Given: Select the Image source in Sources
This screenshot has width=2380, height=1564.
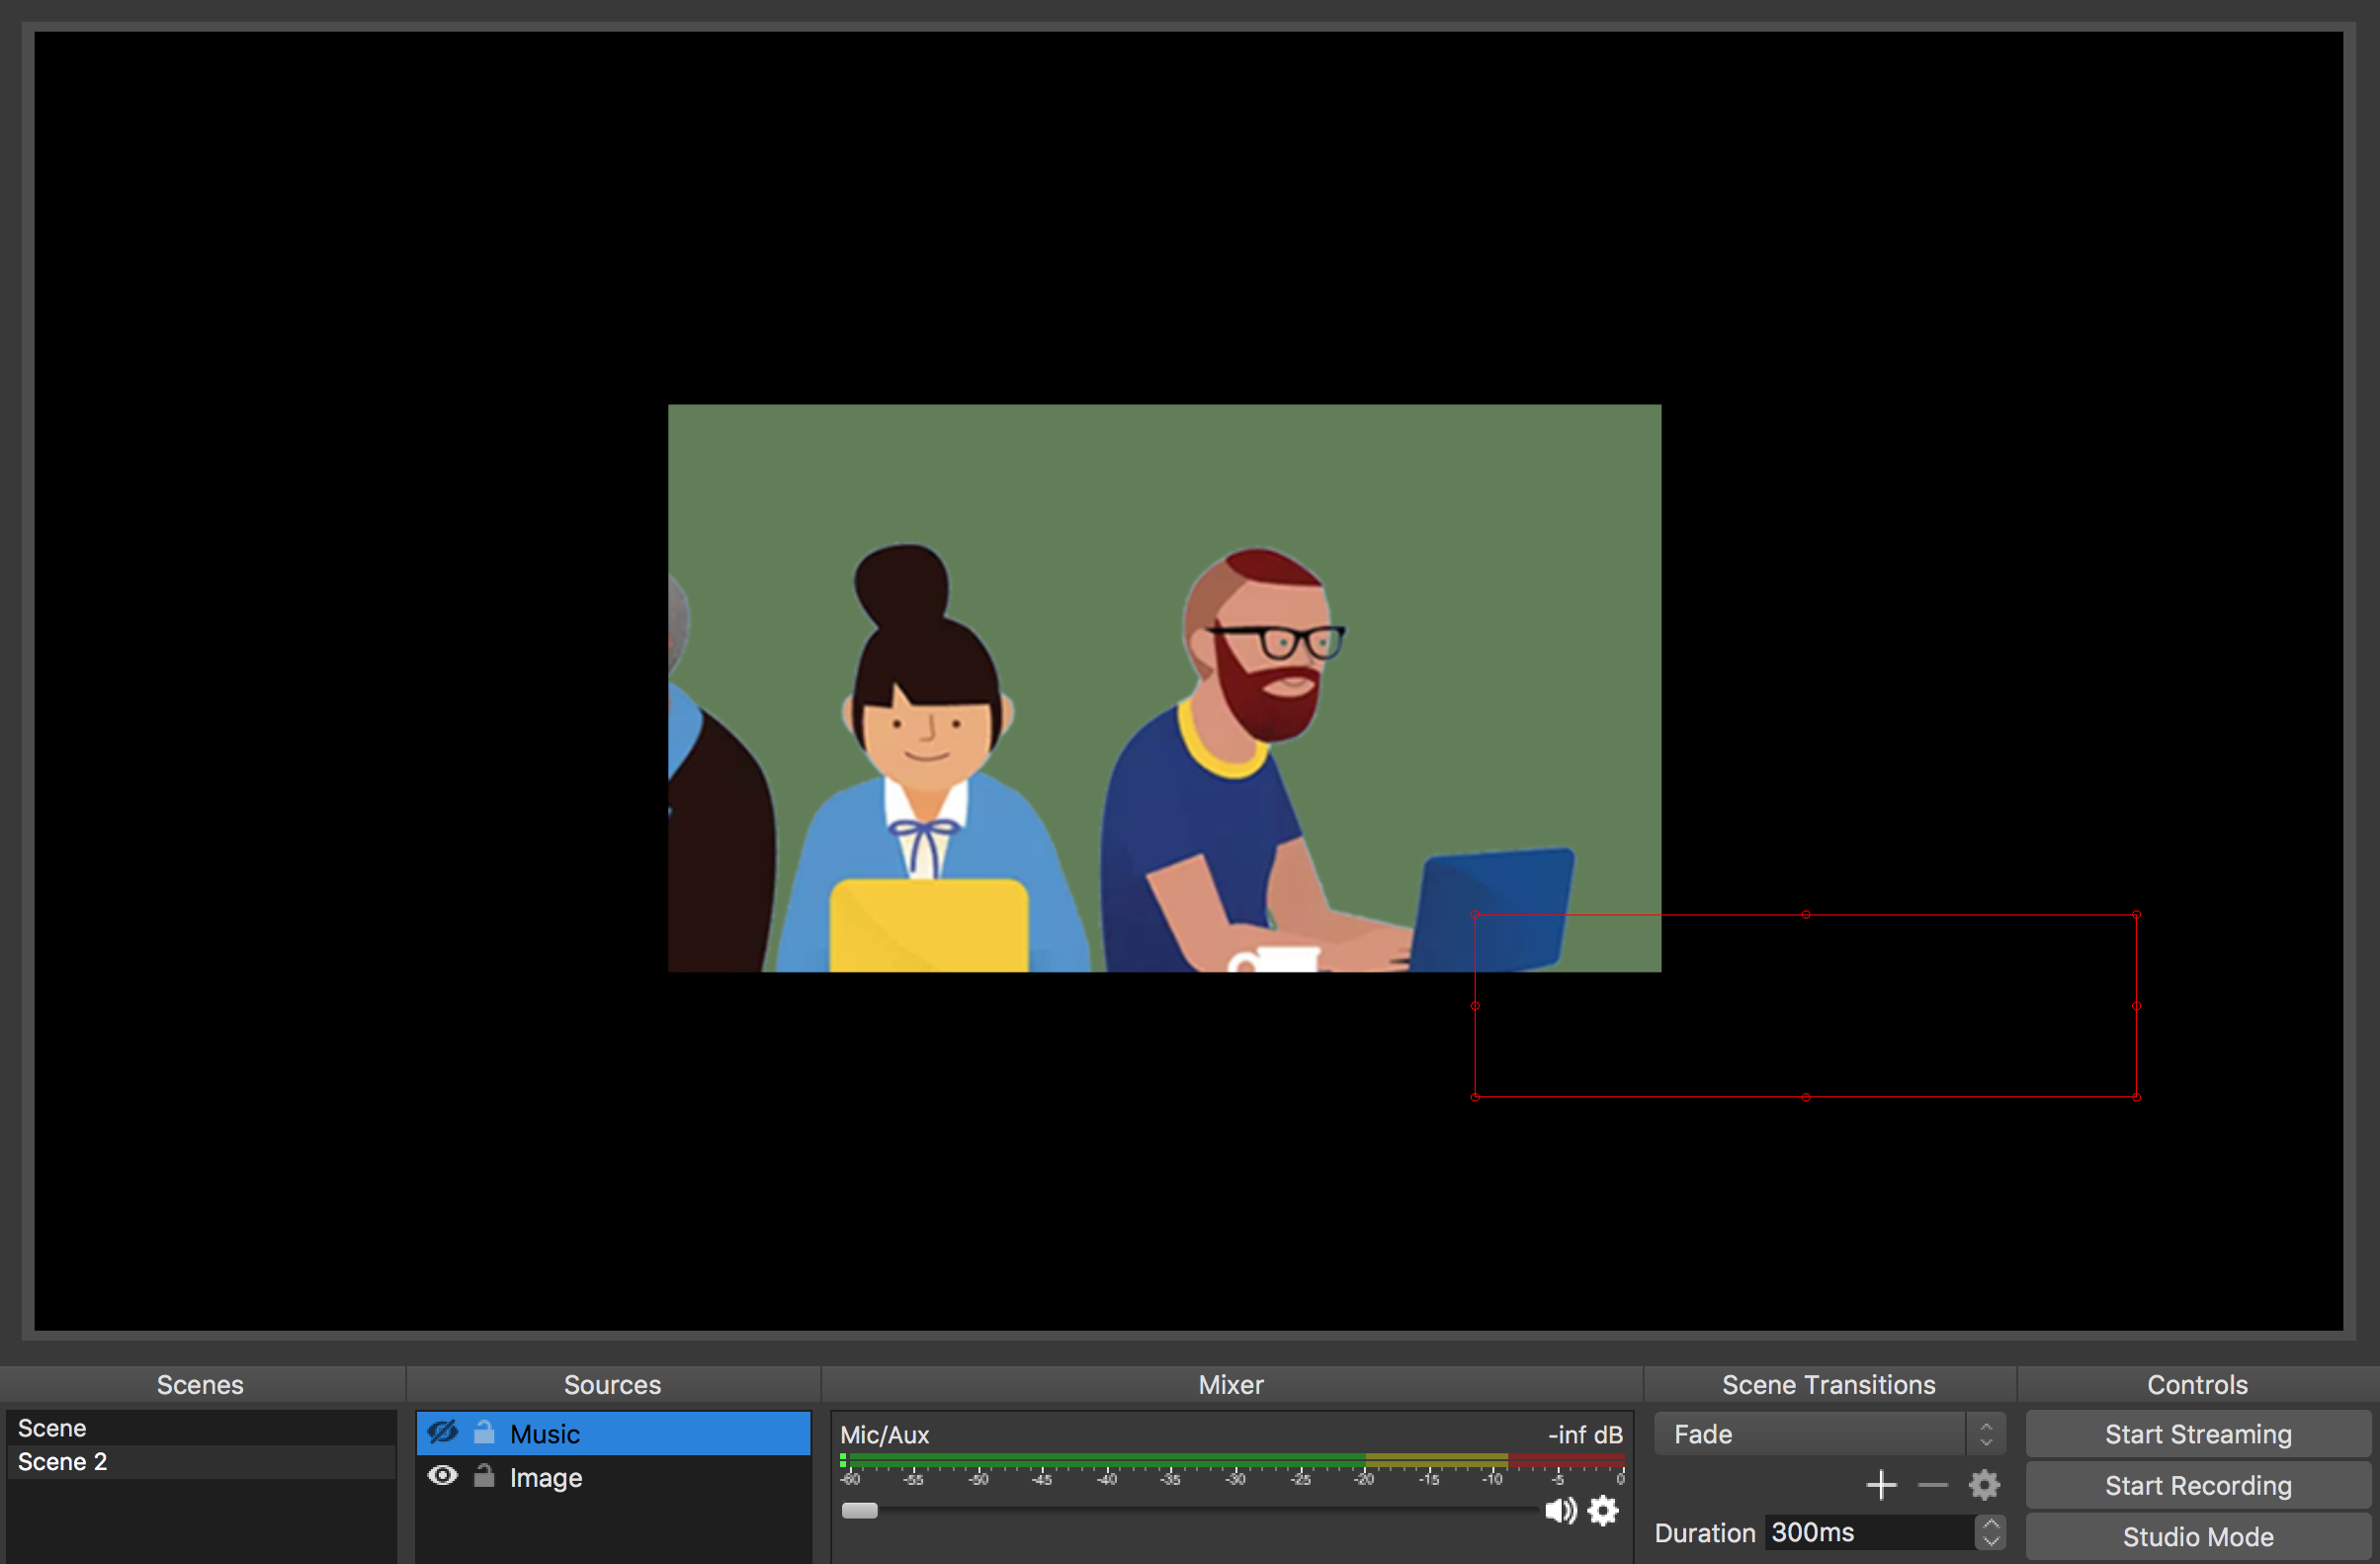Looking at the screenshot, I should pos(546,1477).
